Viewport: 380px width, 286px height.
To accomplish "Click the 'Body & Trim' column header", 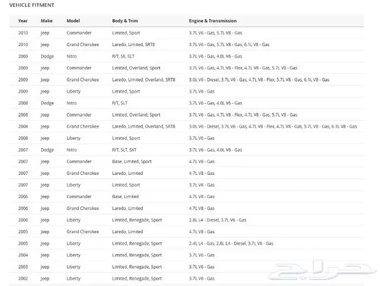I will tap(125, 21).
